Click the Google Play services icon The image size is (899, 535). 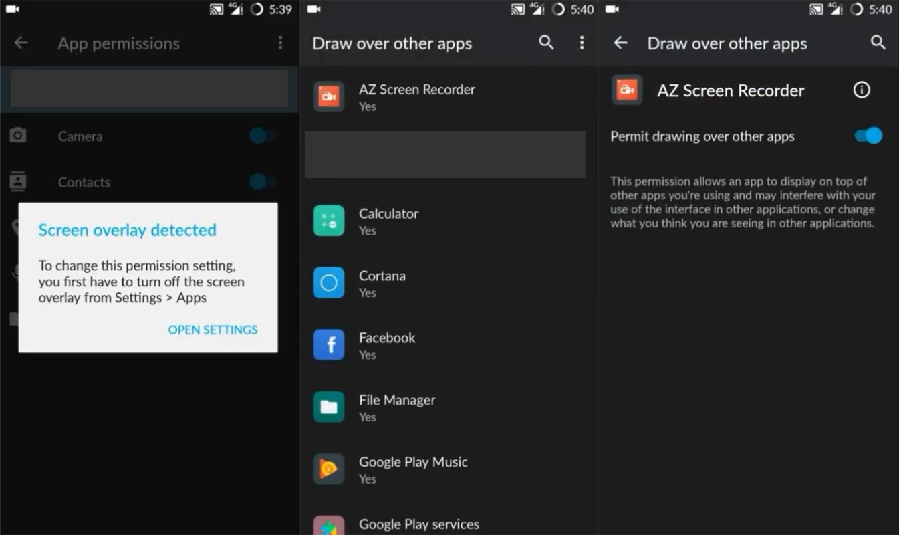(329, 525)
